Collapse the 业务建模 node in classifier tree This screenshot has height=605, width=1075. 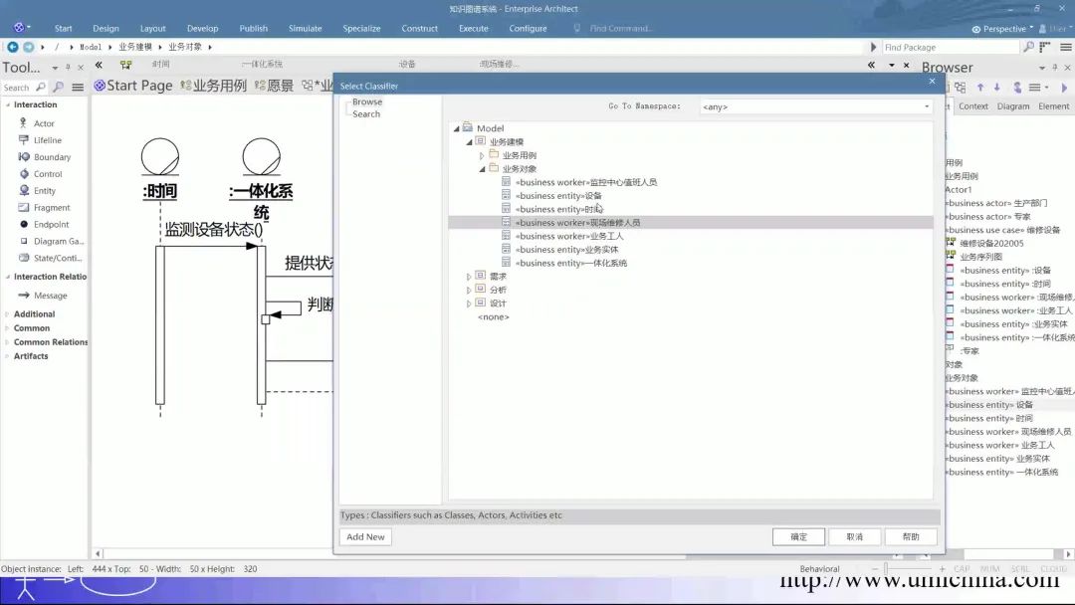pyautogui.click(x=470, y=142)
